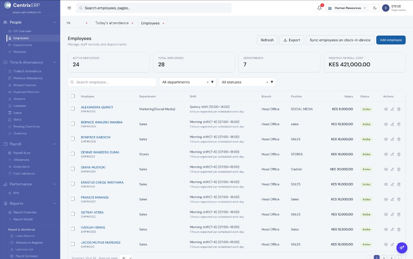This screenshot has width=413, height=259.
Task: Edit FRANCIS MWANGI with pencil icon
Action: pos(392,199)
